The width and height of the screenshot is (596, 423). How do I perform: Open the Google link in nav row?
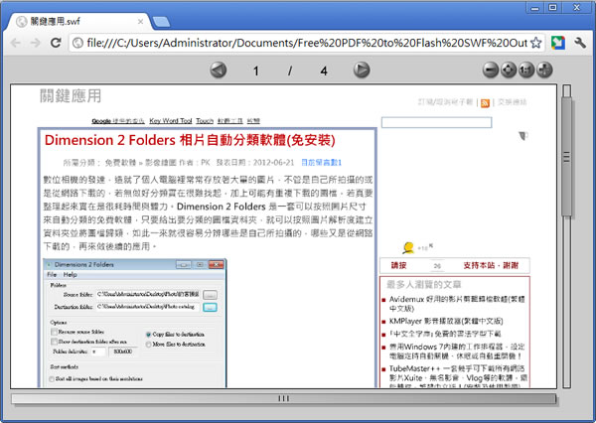tap(118, 121)
